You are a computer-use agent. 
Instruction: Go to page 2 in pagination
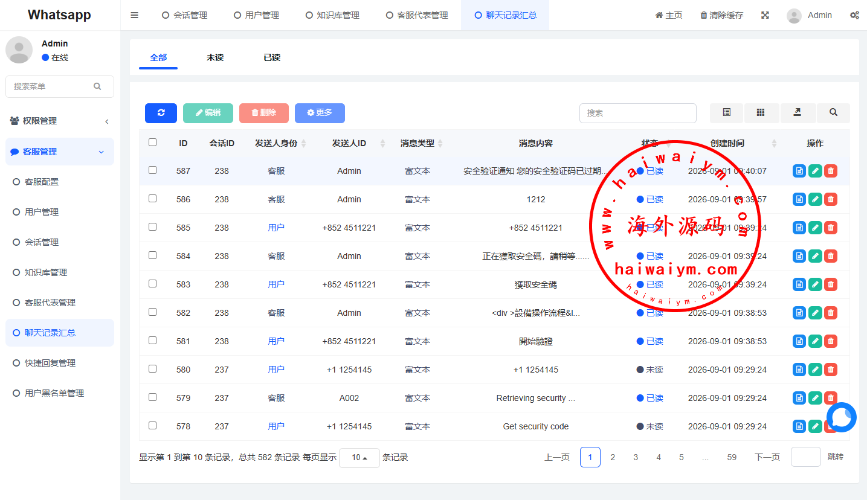(613, 457)
